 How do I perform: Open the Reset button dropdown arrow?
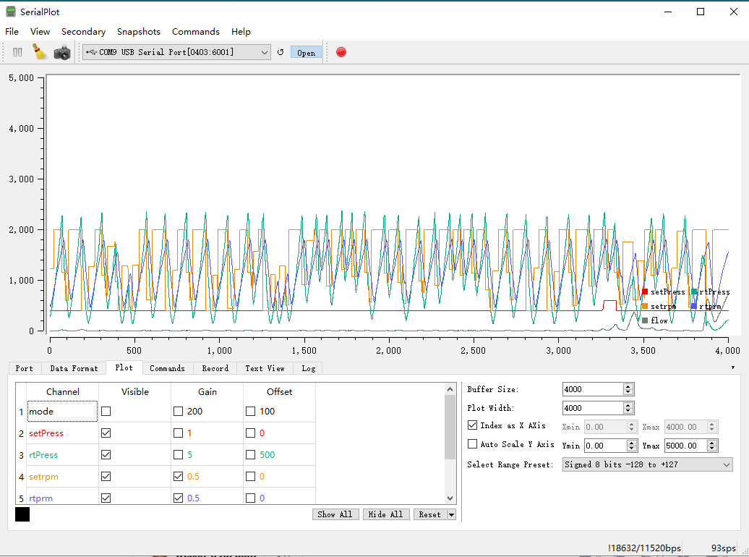451,514
